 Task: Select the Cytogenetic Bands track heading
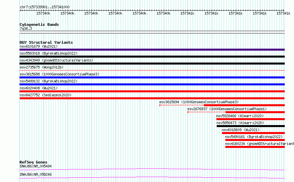pyautogui.click(x=39, y=24)
